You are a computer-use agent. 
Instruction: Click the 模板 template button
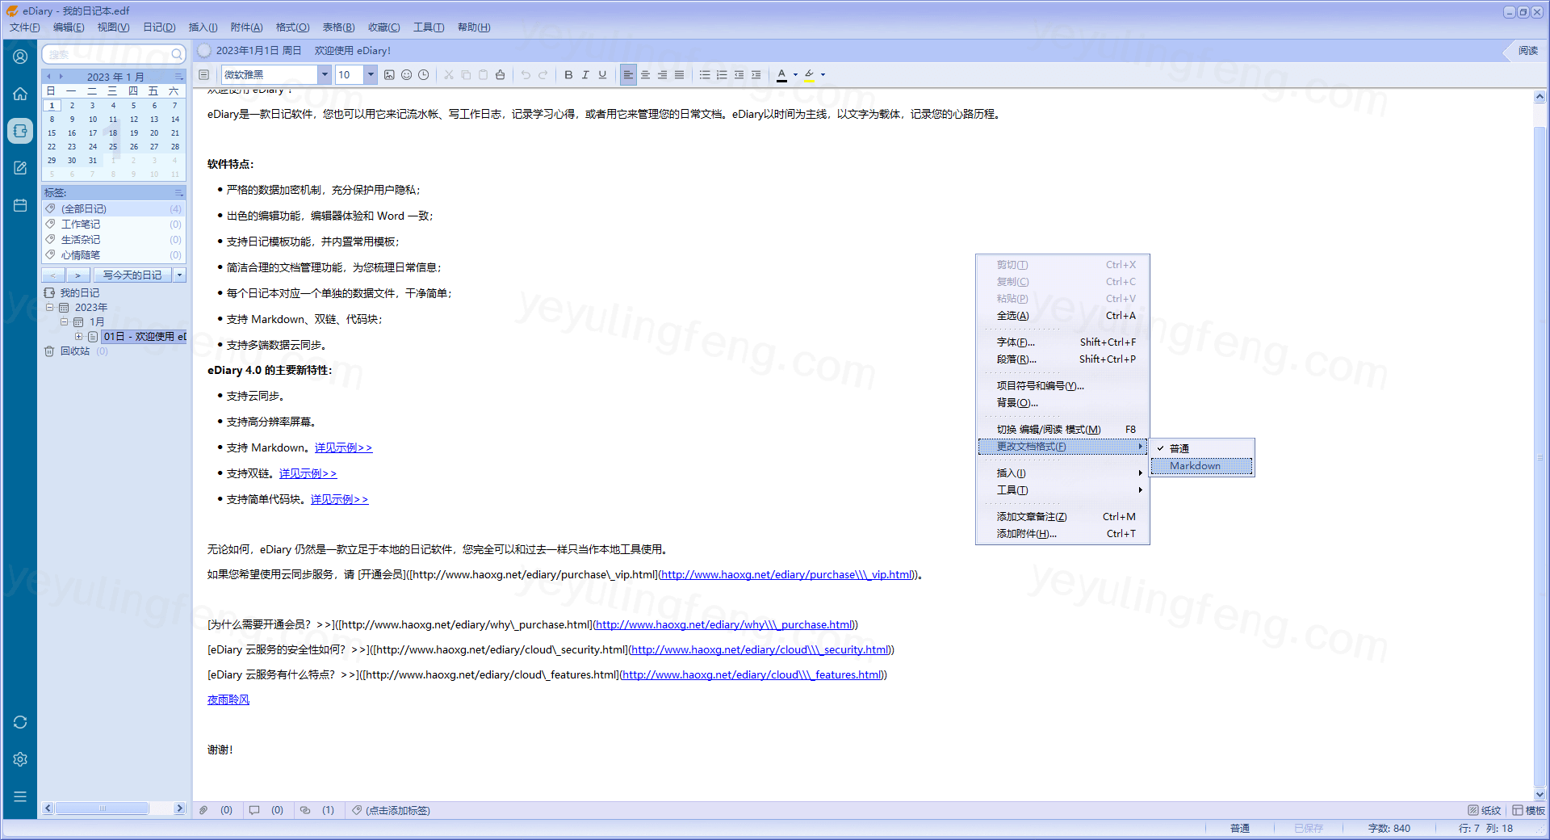pyautogui.click(x=1528, y=810)
